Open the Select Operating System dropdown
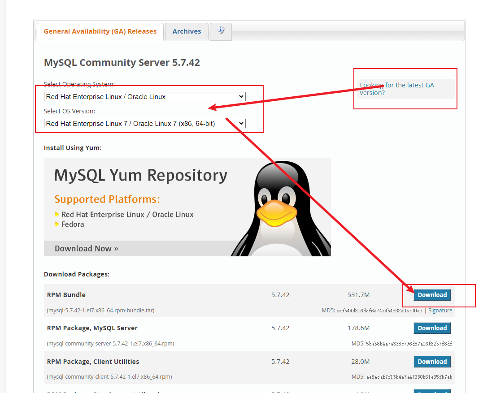 [x=145, y=97]
